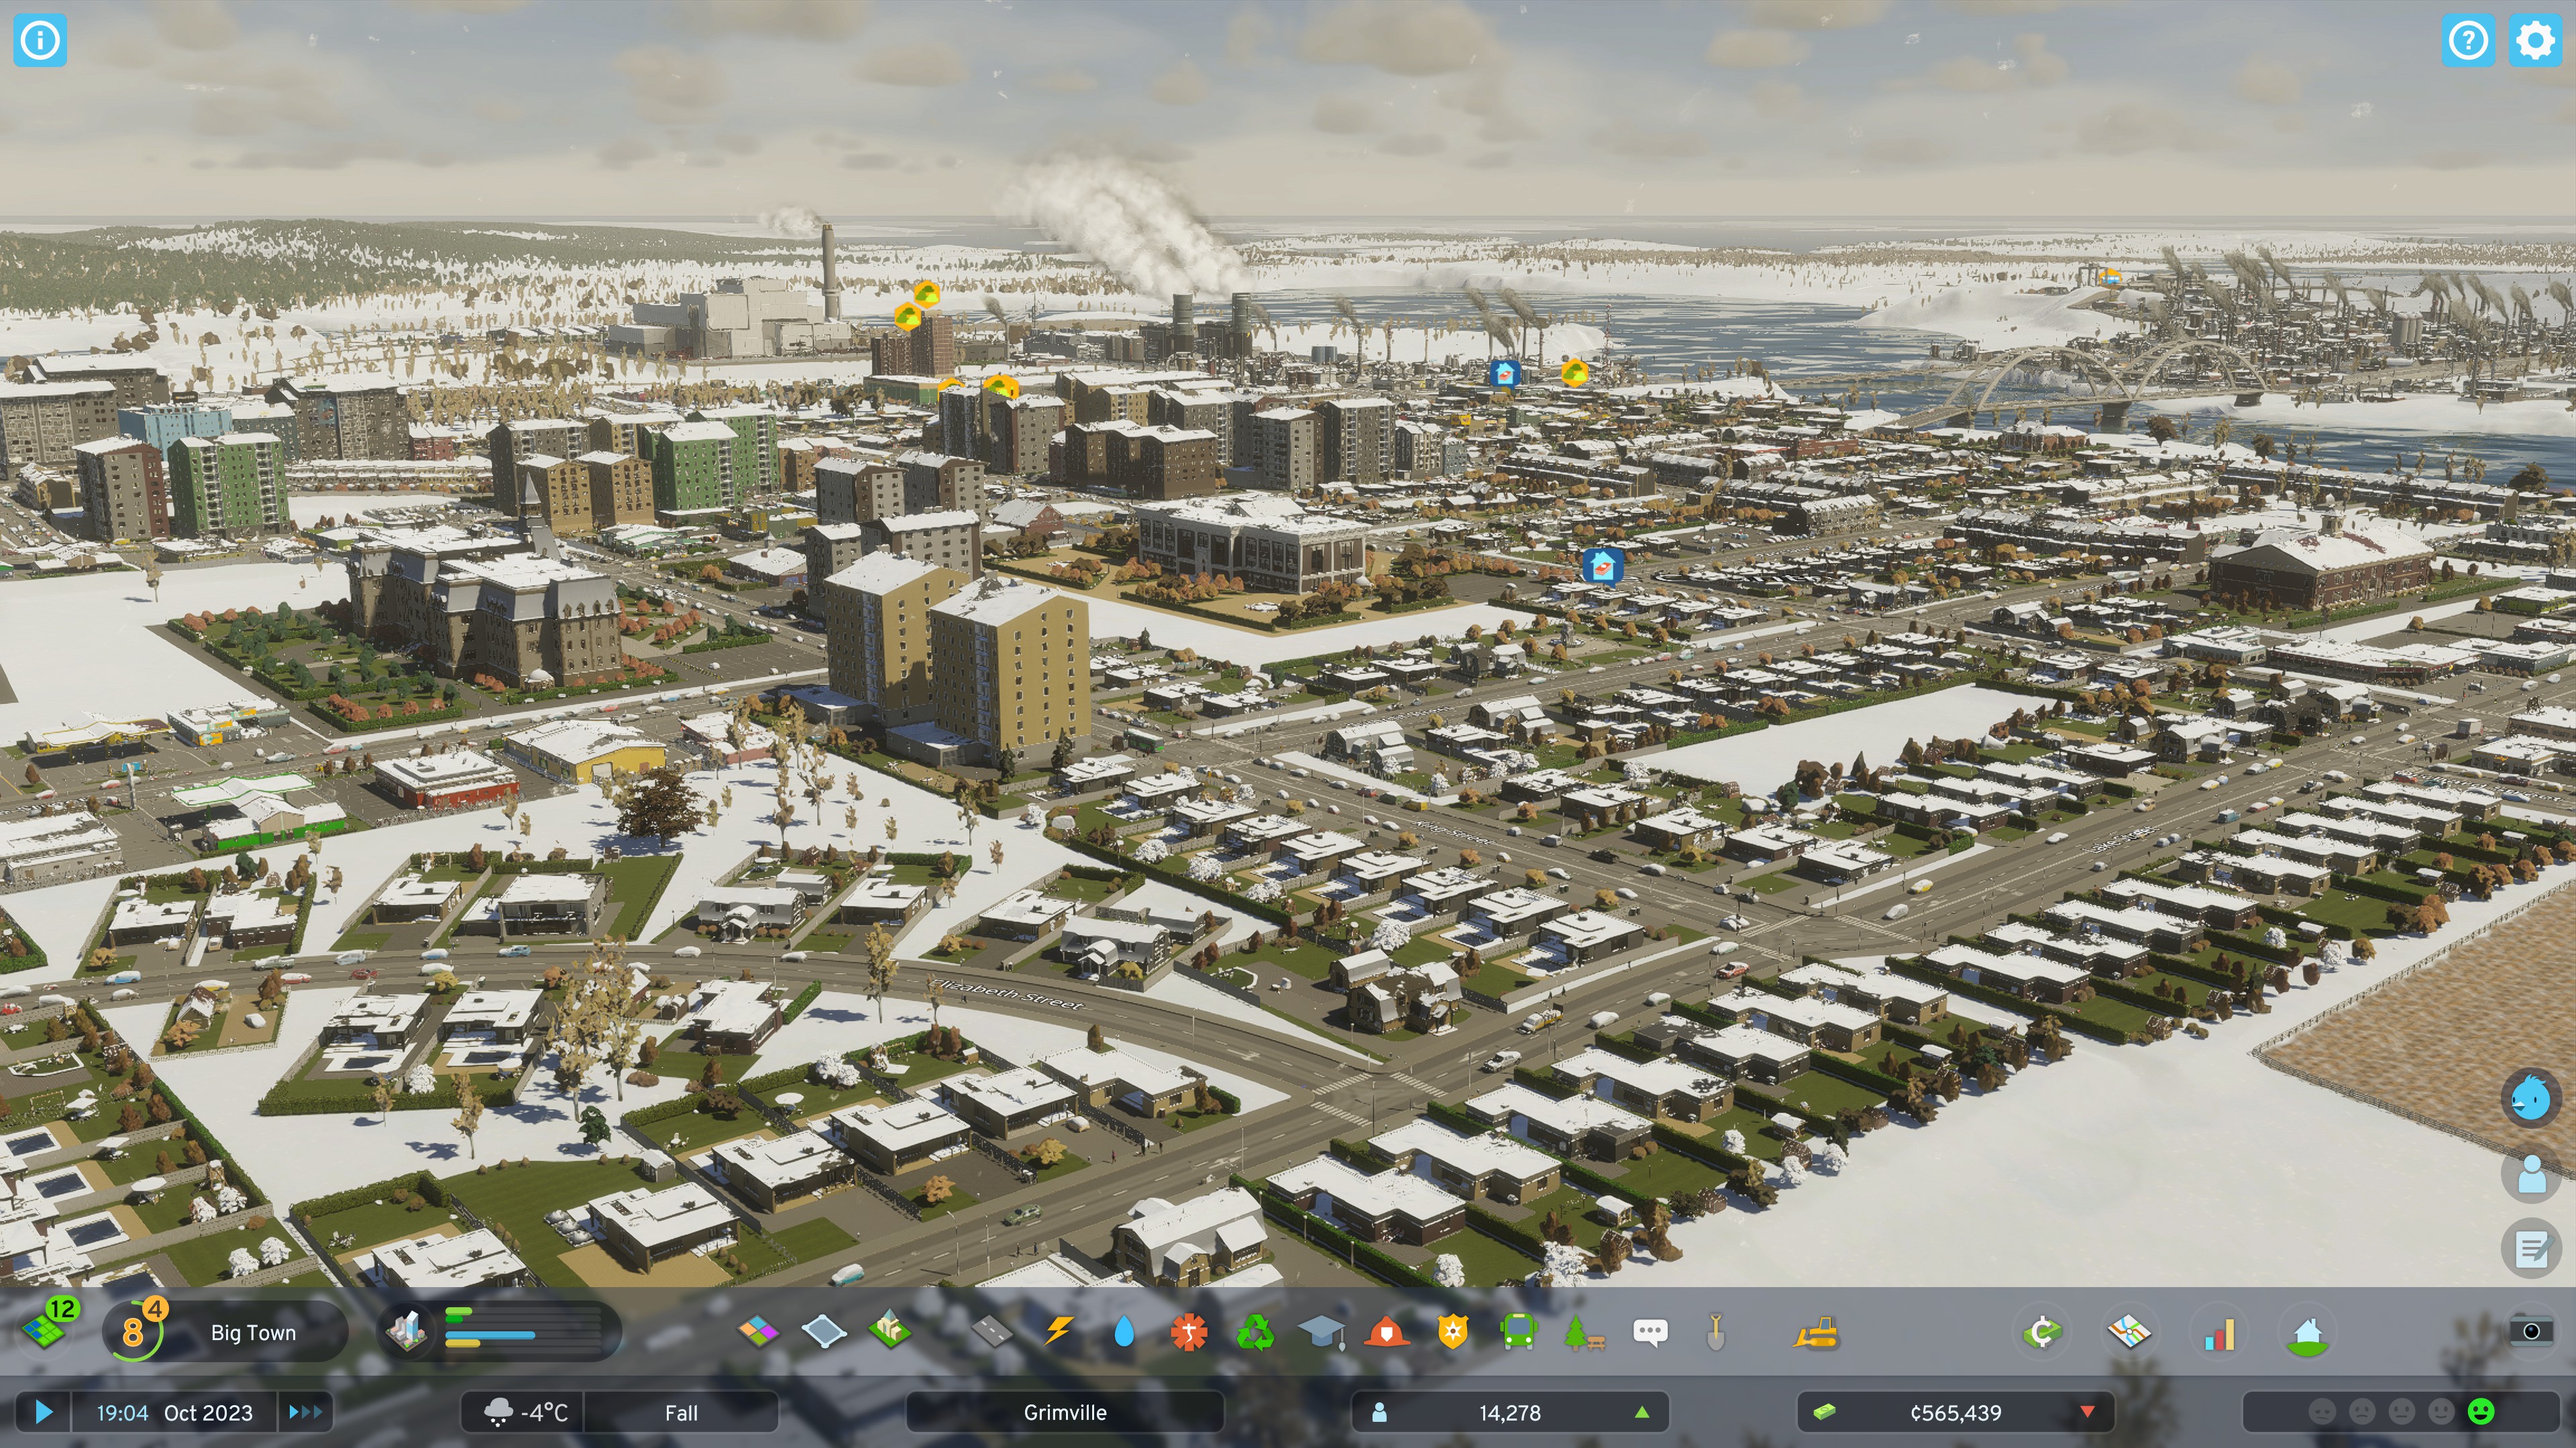Open the Signature Buildings menu
Screen dimensions: 2576x1448
click(890, 1331)
